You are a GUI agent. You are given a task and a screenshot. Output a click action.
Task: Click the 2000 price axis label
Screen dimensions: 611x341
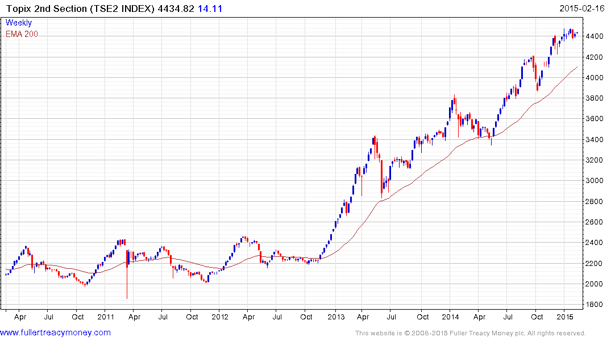tap(595, 284)
